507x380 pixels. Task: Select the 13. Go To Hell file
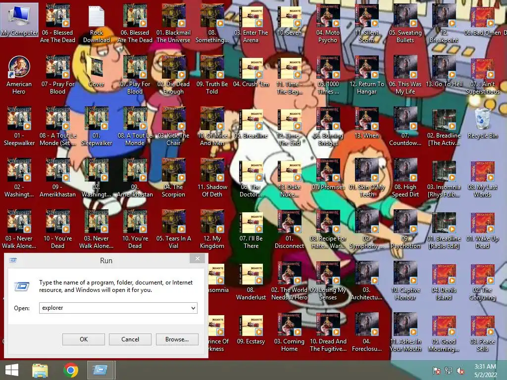pos(444,71)
